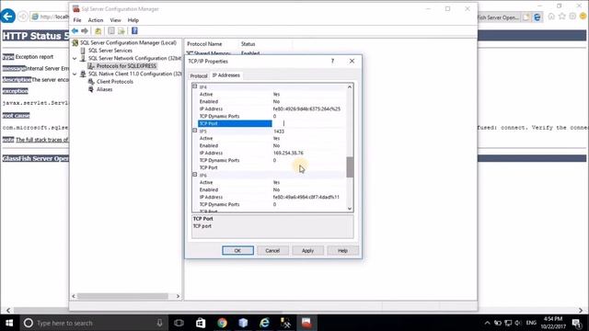Select the IP Addresses tab
Image resolution: width=589 pixels, height=331 pixels.
coord(226,75)
